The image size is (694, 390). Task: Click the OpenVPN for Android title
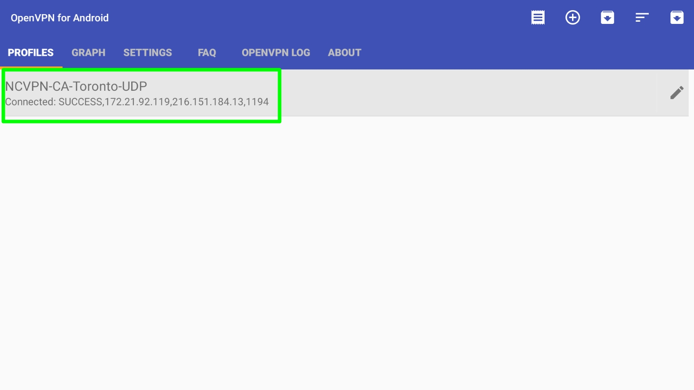tap(60, 18)
